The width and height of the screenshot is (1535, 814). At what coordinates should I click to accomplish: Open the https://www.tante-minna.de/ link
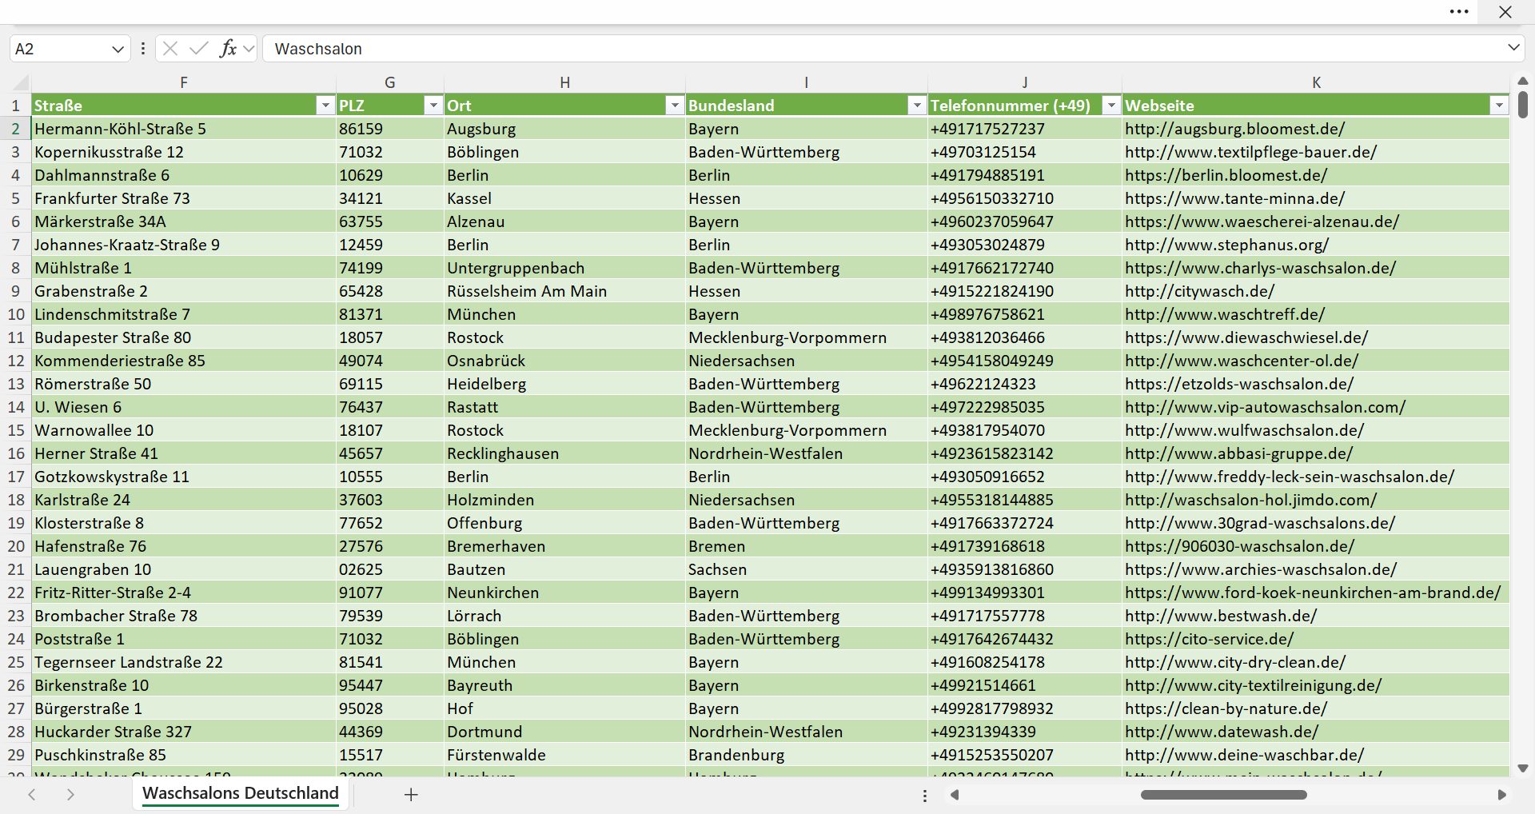tap(1234, 198)
